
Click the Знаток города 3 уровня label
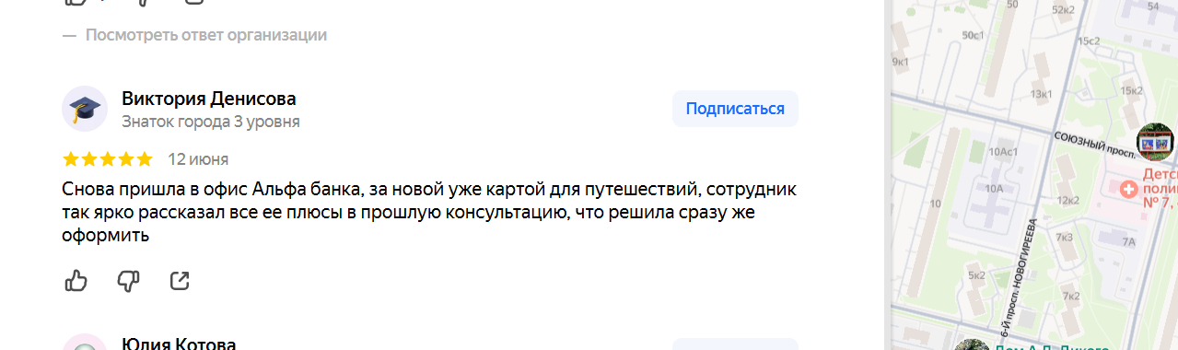pyautogui.click(x=211, y=122)
